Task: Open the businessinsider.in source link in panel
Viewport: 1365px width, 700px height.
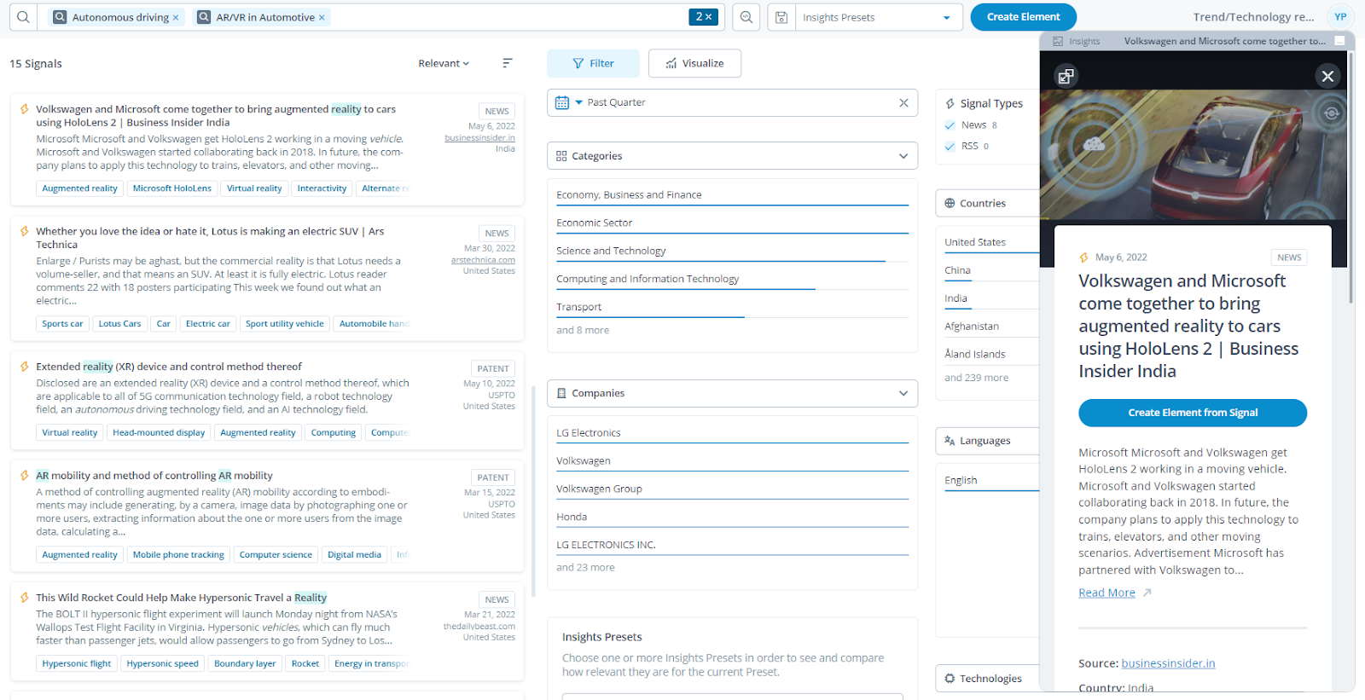Action: [x=1168, y=663]
